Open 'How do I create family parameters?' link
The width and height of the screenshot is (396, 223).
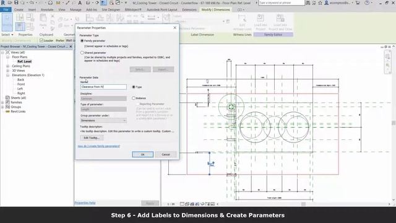pyautogui.click(x=99, y=146)
